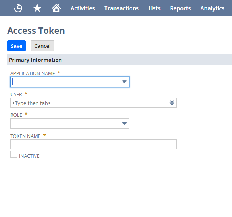Image resolution: width=232 pixels, height=217 pixels.
Task: Go to the Home house icon
Action: [x=56, y=8]
